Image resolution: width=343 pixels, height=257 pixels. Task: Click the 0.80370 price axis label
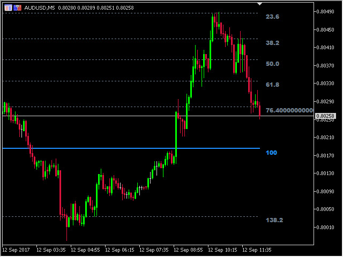(325, 65)
